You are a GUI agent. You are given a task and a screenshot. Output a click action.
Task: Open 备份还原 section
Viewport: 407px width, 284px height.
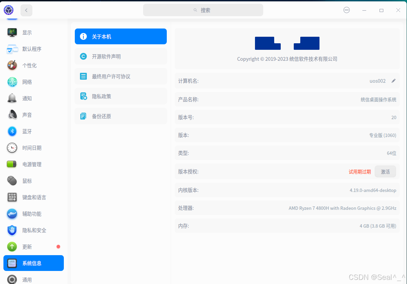(x=121, y=116)
